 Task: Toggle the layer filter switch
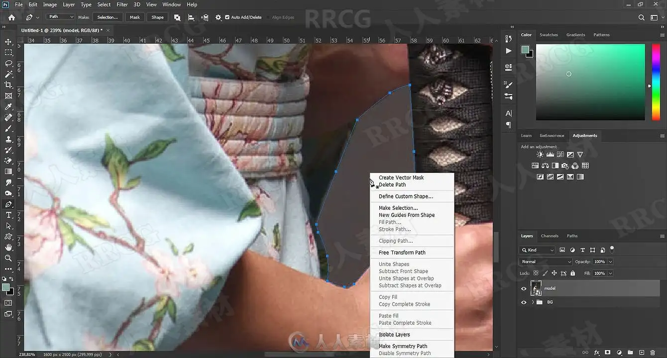coord(612,249)
